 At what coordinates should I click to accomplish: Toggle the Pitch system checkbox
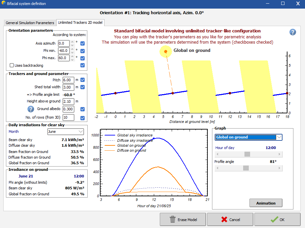(x=83, y=80)
